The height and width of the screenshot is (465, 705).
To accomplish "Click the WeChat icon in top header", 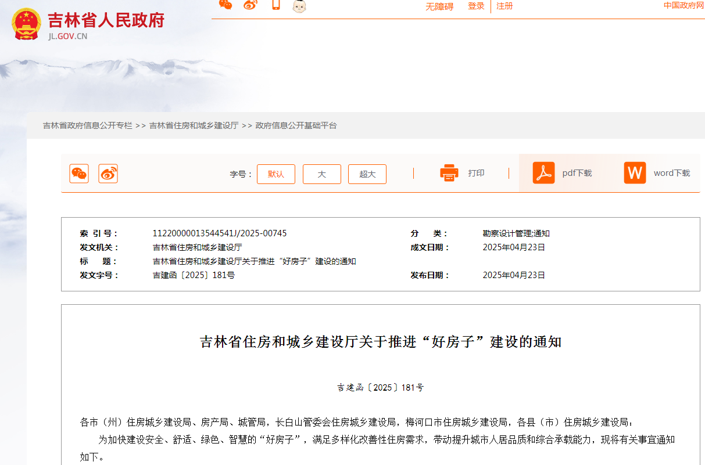I will pos(226,5).
